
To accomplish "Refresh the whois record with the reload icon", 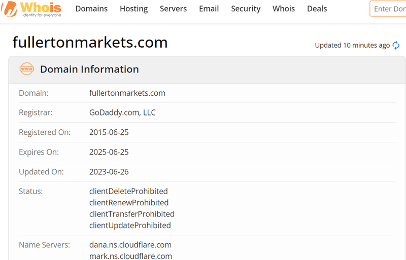I will pyautogui.click(x=396, y=45).
